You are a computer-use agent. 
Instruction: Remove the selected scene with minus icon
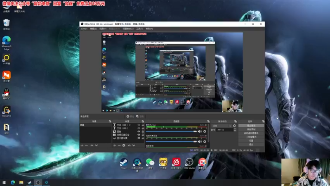coord(86,145)
